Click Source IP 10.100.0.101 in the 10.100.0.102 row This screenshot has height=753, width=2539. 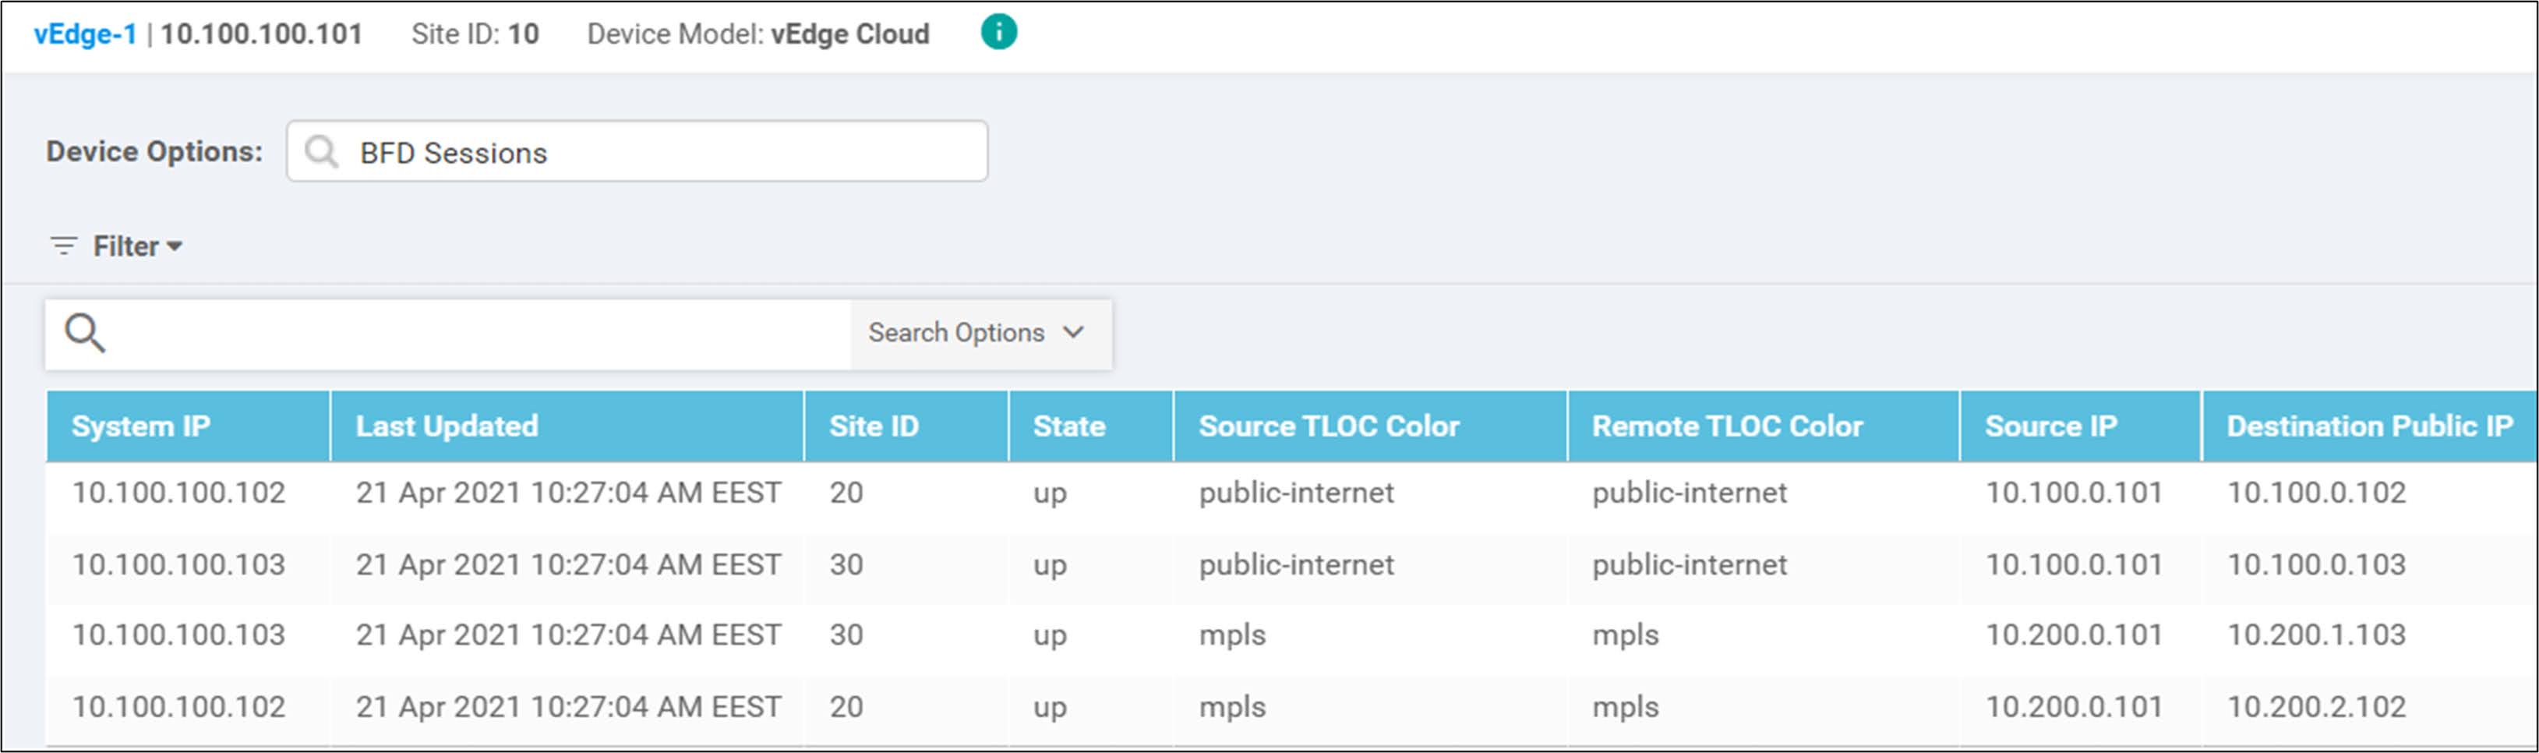point(2074,492)
